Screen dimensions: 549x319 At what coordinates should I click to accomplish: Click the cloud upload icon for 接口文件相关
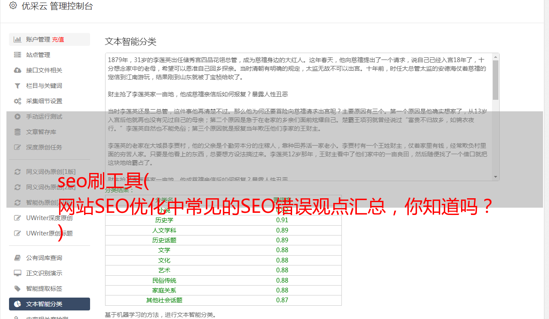[x=18, y=70]
